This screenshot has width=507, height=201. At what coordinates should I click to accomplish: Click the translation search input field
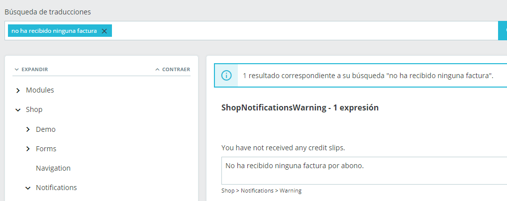299,31
